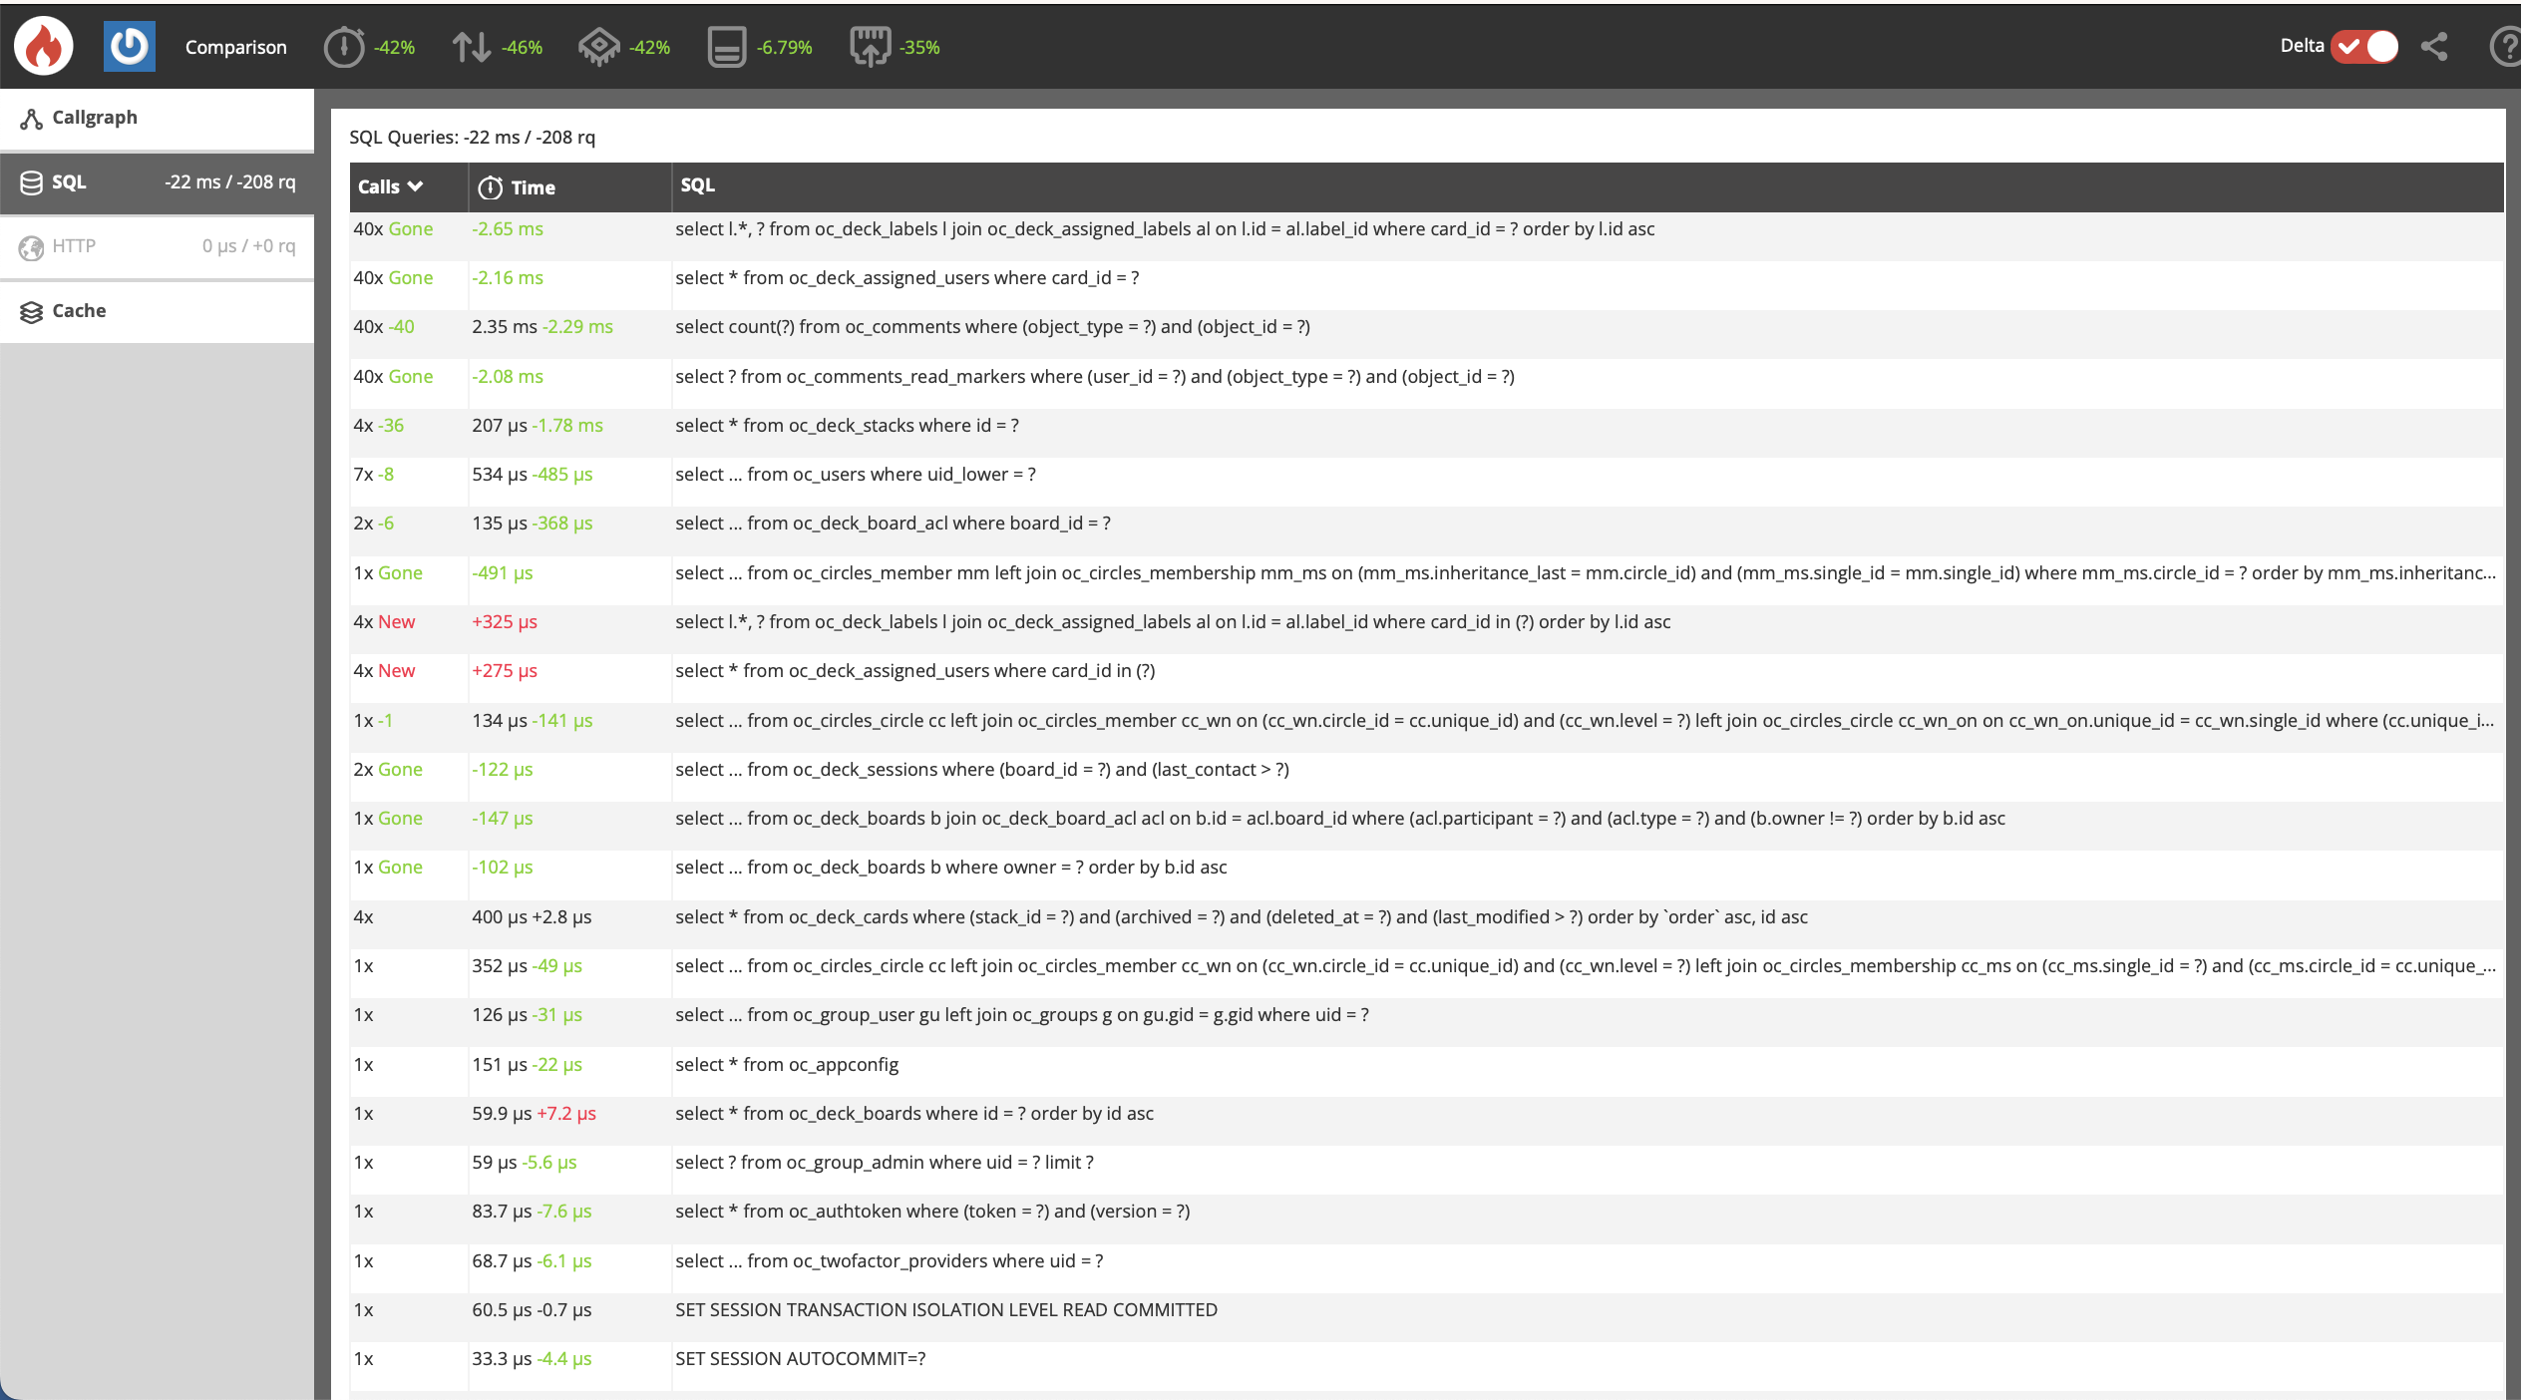Image resolution: width=2521 pixels, height=1400 pixels.
Task: Open the share icon
Action: pyautogui.click(x=2434, y=46)
